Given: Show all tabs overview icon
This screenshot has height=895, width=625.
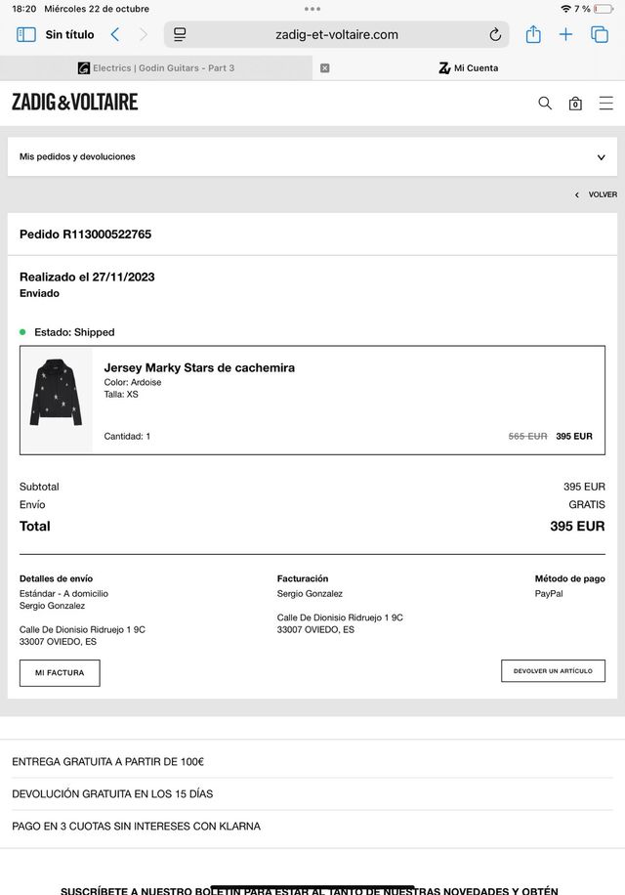Looking at the screenshot, I should point(600,34).
